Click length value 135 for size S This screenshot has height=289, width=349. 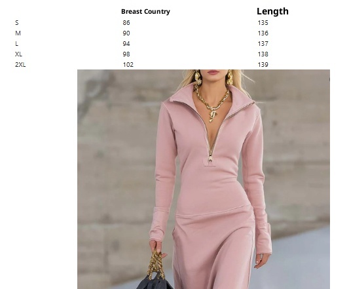click(x=263, y=22)
